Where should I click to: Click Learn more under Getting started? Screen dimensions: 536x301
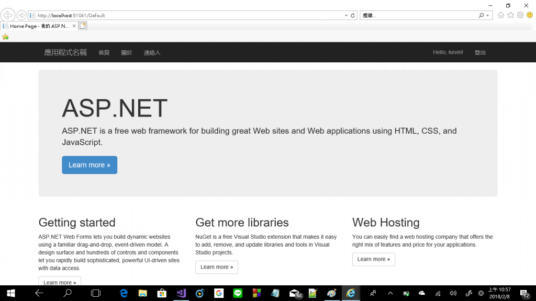pyautogui.click(x=60, y=282)
